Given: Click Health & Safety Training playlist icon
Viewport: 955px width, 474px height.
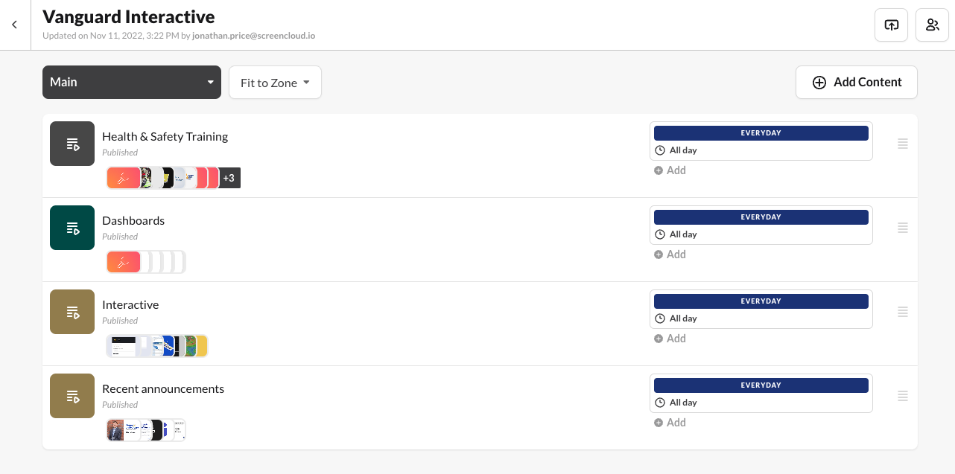Looking at the screenshot, I should pyautogui.click(x=72, y=144).
